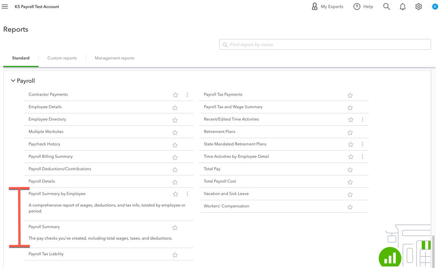The image size is (439, 268).
Task: Open the Workers' Compensation report
Action: pos(226,206)
